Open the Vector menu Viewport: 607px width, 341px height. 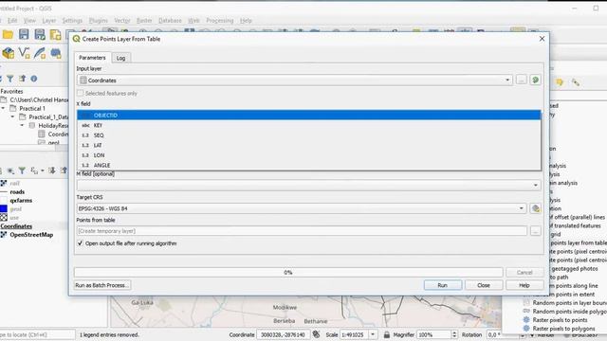(122, 21)
